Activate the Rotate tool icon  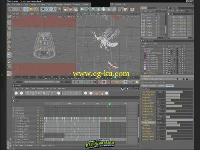37,9
